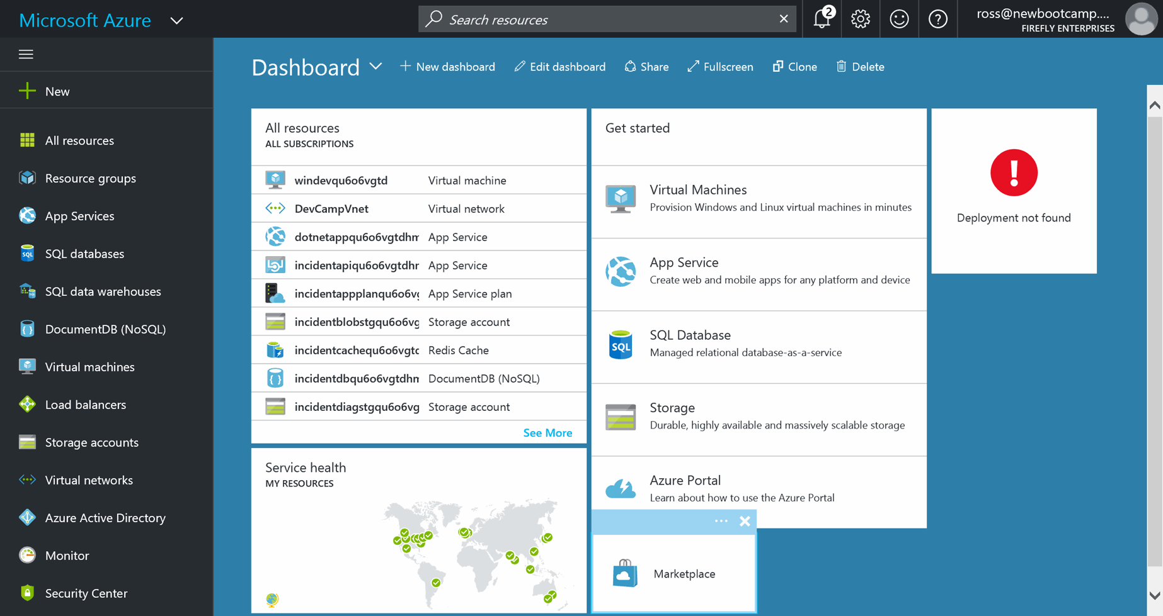
Task: Click the feedback smiley icon
Action: click(899, 19)
